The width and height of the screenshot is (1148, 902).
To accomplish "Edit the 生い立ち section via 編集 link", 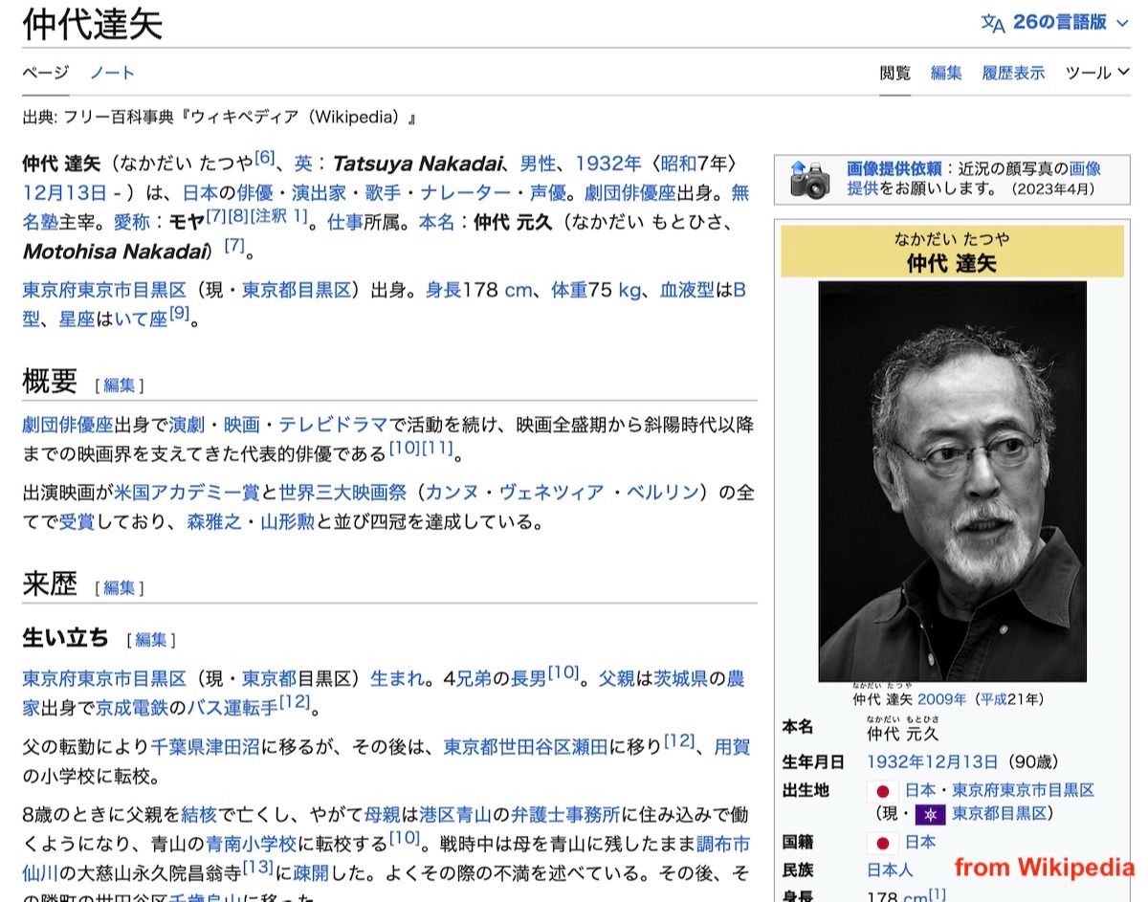I will [151, 640].
